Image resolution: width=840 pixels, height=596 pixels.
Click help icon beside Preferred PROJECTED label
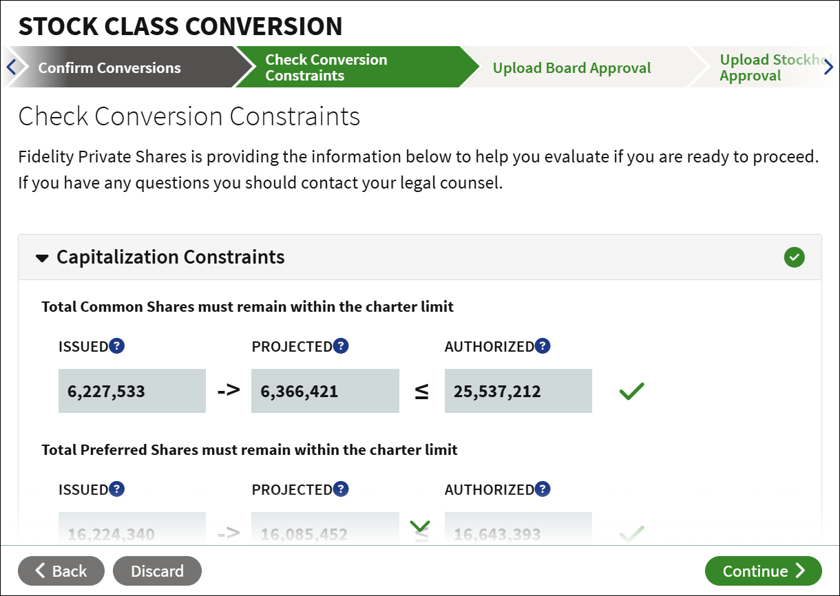(341, 489)
